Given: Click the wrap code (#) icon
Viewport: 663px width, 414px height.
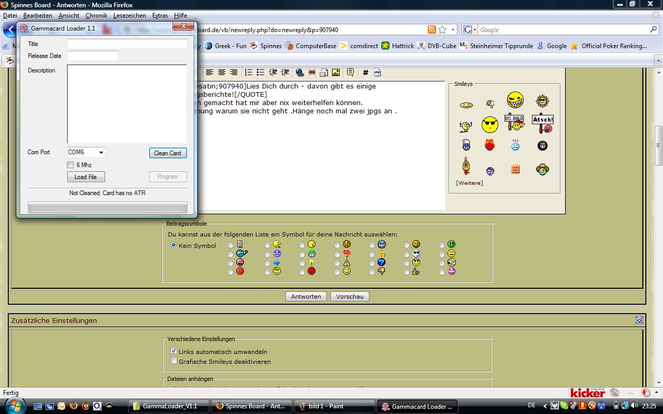Looking at the screenshot, I should tap(365, 72).
